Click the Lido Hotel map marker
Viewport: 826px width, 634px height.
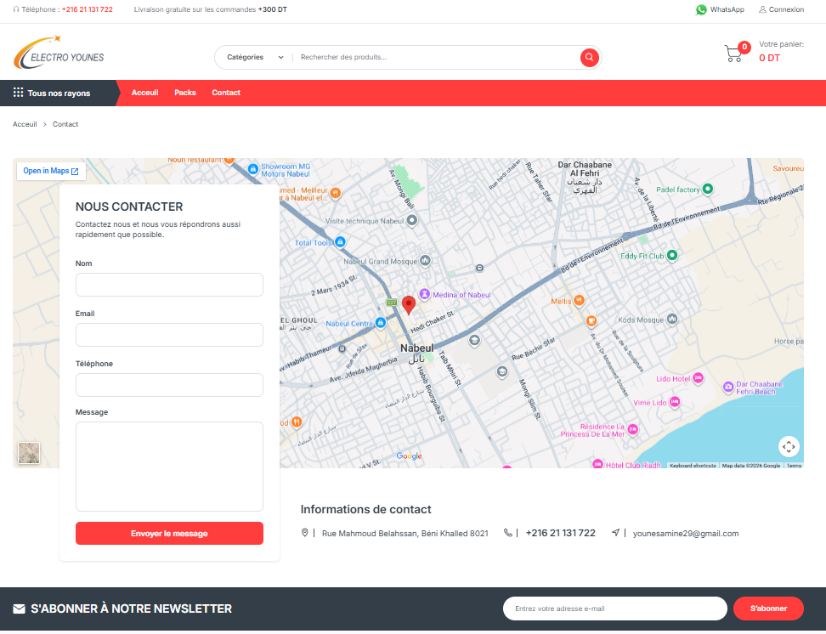pos(698,378)
